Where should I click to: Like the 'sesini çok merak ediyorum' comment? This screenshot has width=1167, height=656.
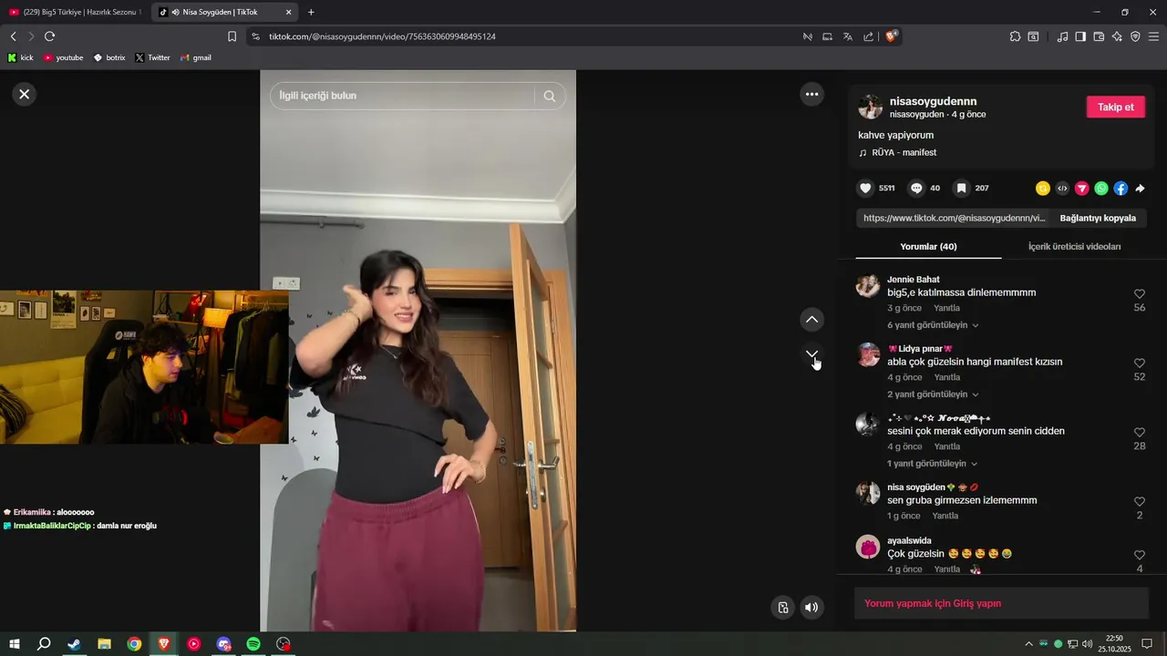(x=1140, y=433)
